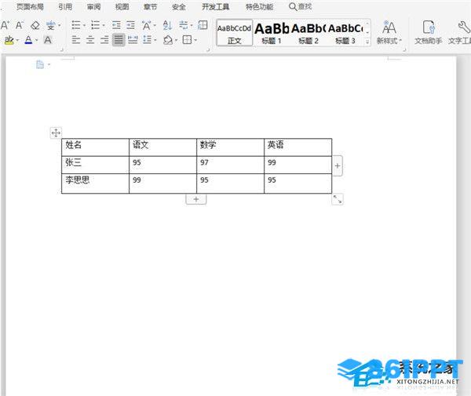The width and height of the screenshot is (471, 396).
Task: Toggle distributed alignment
Action: click(133, 39)
